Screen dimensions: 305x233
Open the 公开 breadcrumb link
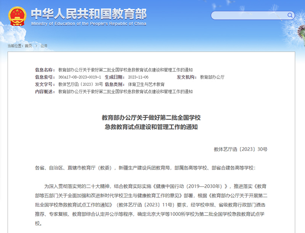coord(44,46)
